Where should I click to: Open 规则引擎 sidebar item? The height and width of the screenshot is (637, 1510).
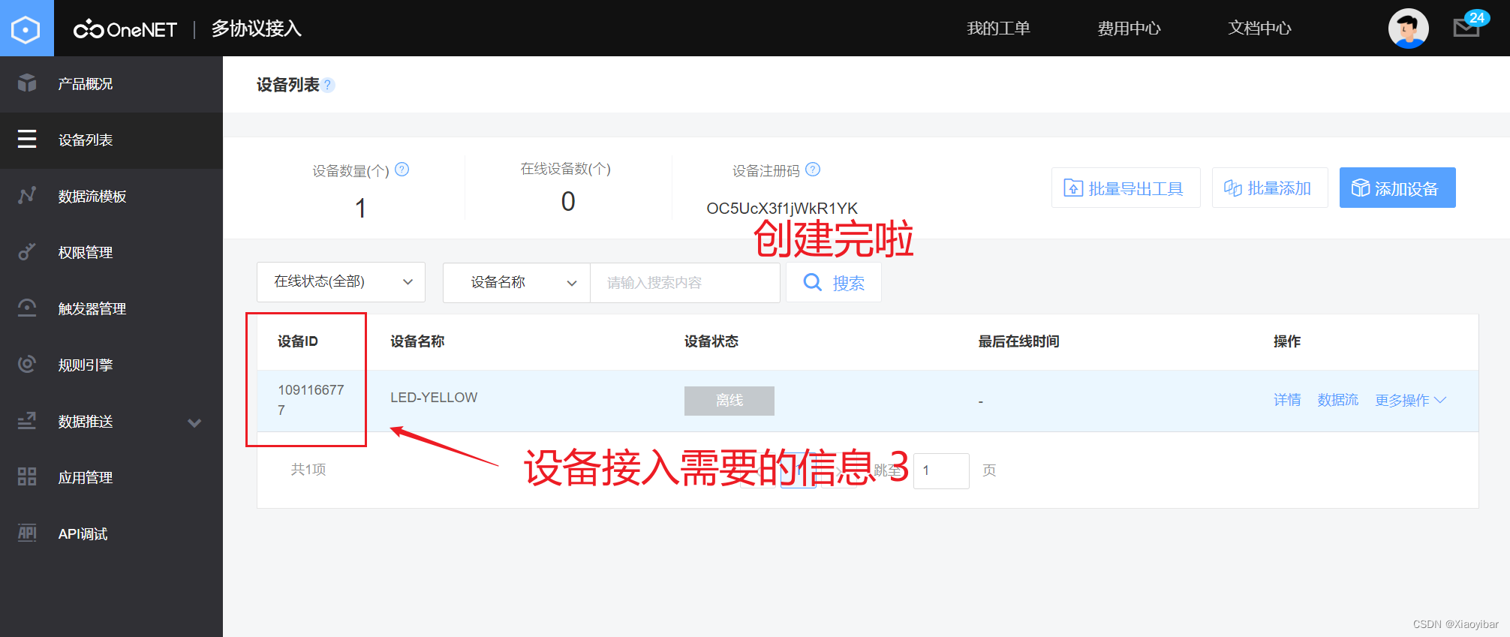111,365
